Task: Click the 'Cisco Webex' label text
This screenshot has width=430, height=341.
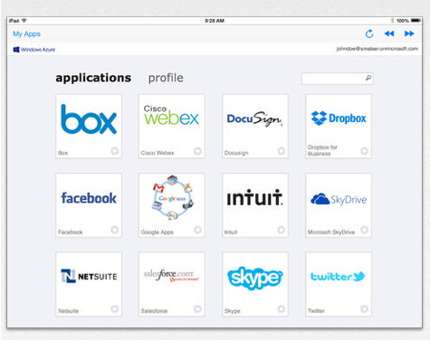Action: pyautogui.click(x=158, y=153)
